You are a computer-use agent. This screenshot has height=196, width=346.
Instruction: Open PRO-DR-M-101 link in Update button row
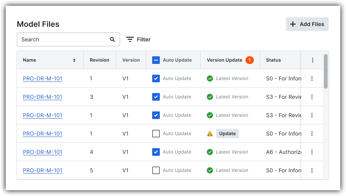(42, 134)
